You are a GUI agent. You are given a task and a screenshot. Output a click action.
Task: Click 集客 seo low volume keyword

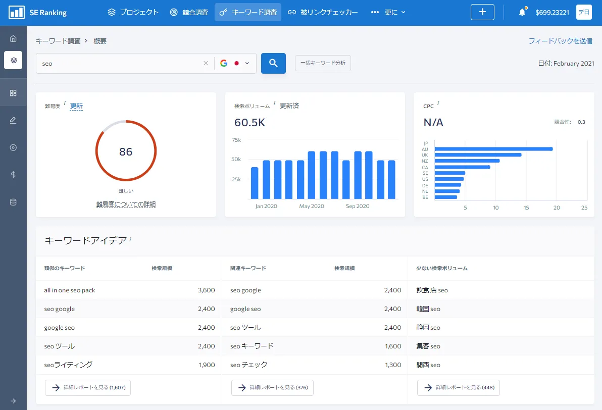428,346
